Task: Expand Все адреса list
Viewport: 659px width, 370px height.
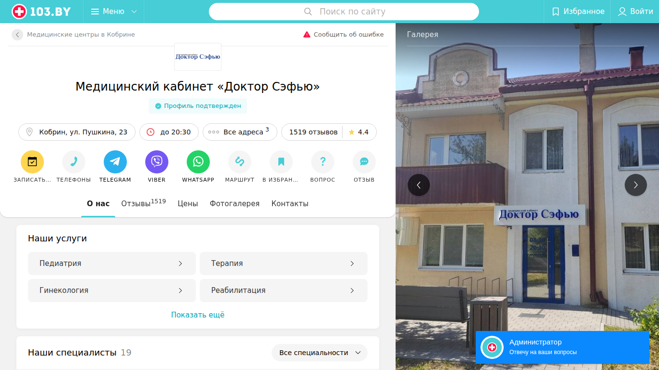Action: [240, 132]
